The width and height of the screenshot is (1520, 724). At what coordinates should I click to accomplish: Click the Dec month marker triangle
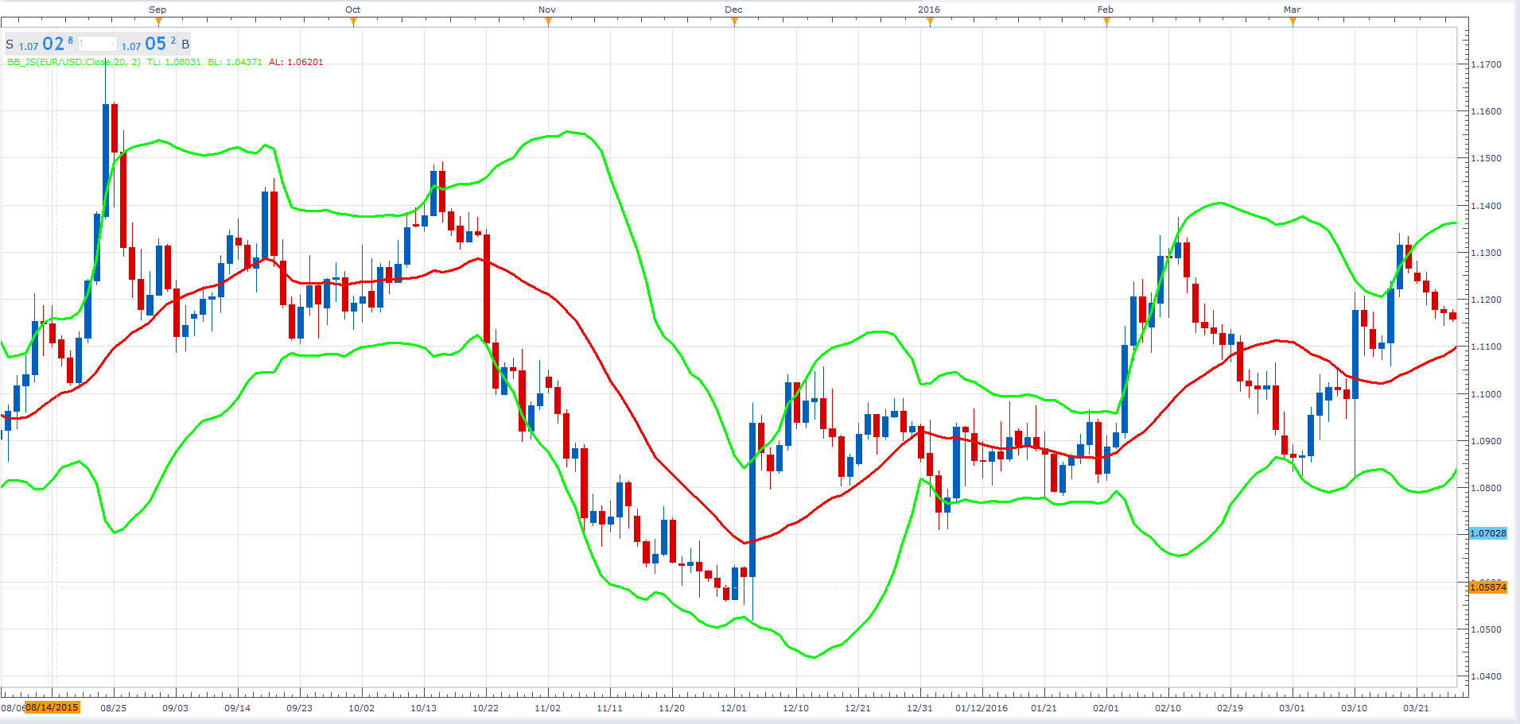click(734, 21)
